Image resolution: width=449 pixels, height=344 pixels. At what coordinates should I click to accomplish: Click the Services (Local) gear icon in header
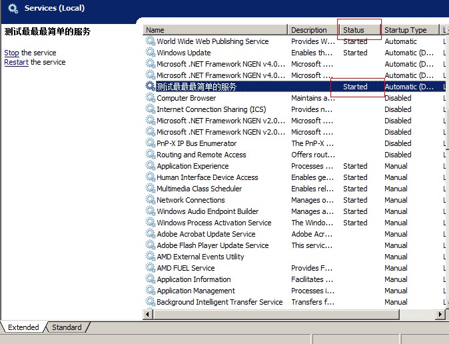tap(13, 8)
